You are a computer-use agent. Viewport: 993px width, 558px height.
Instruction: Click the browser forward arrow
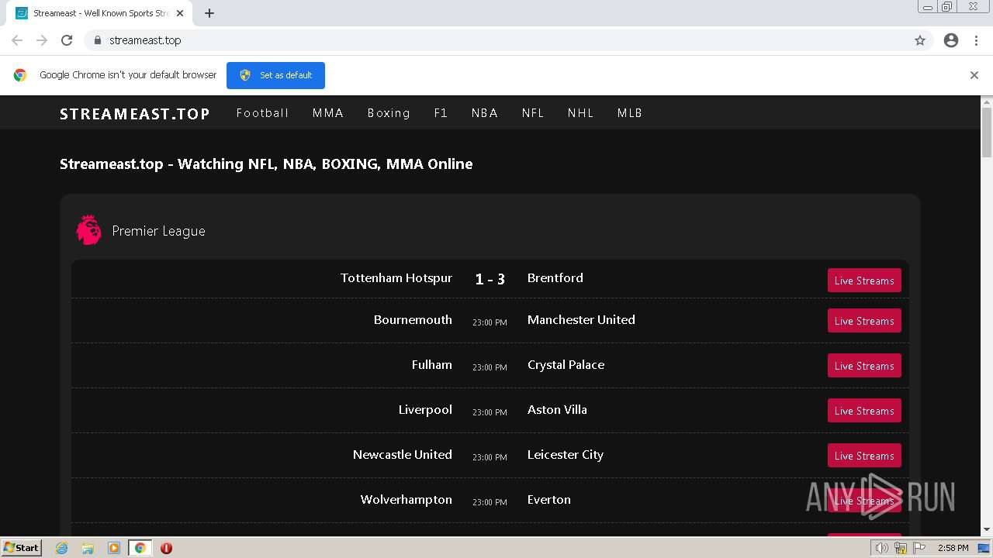pyautogui.click(x=42, y=40)
